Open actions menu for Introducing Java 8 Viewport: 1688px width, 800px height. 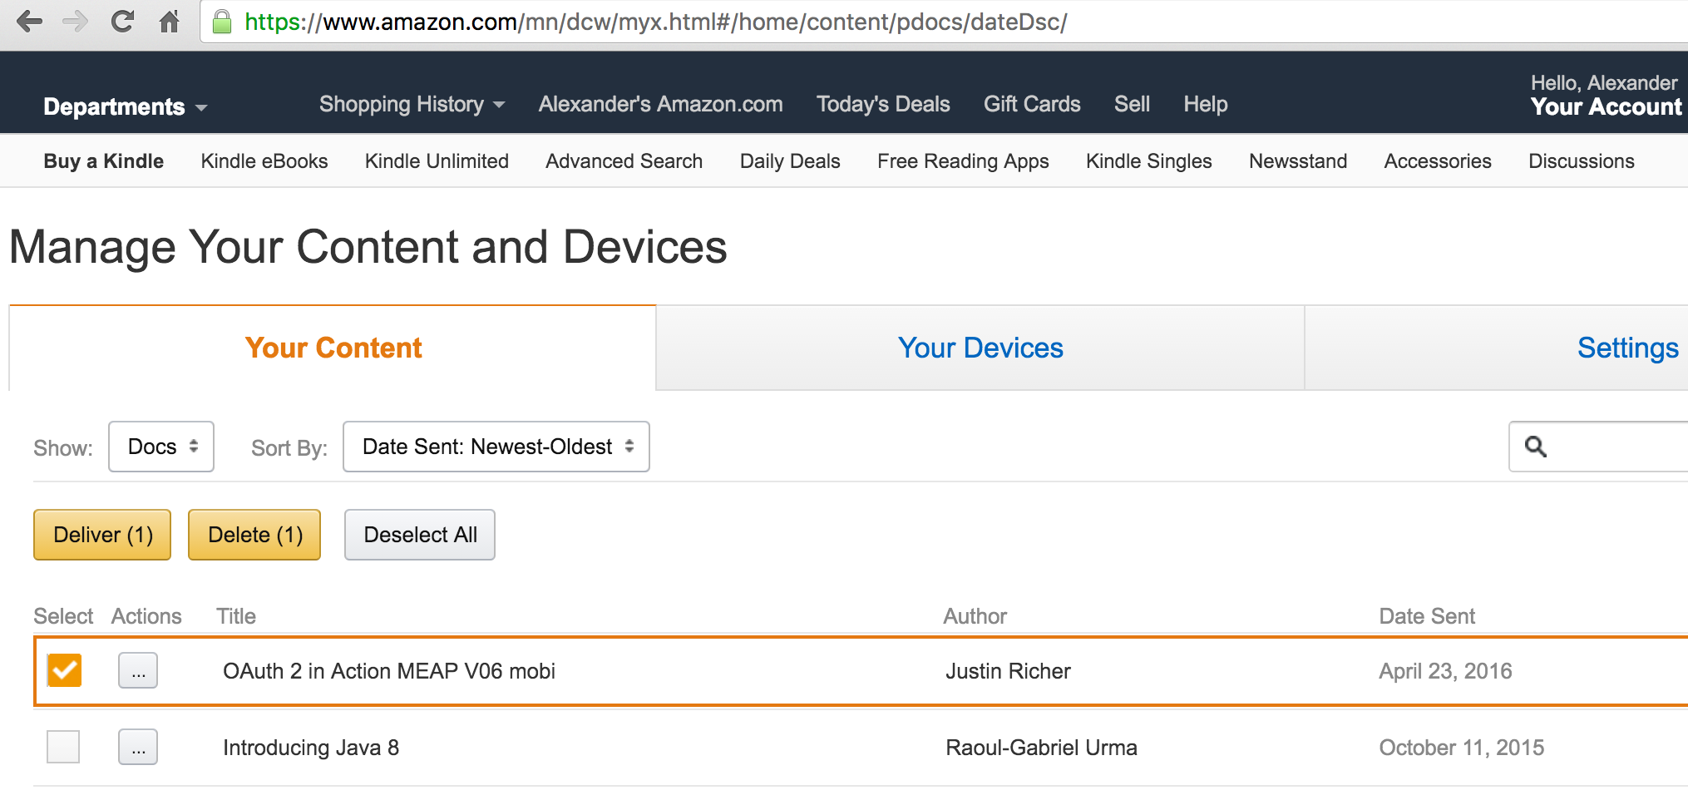pos(138,748)
